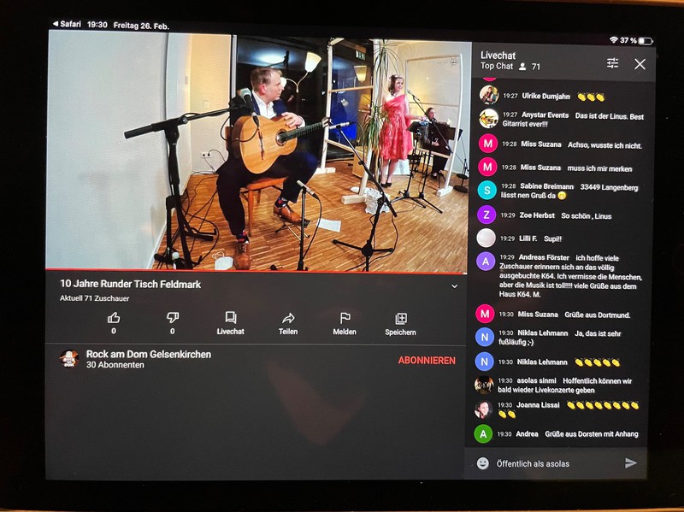The image size is (684, 512).
Task: Open the Livechat icon below video
Action: coord(231,323)
